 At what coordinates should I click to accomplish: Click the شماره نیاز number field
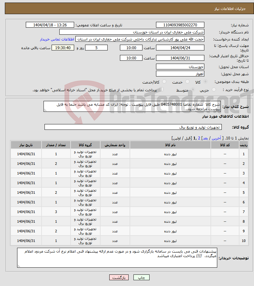click(180, 25)
